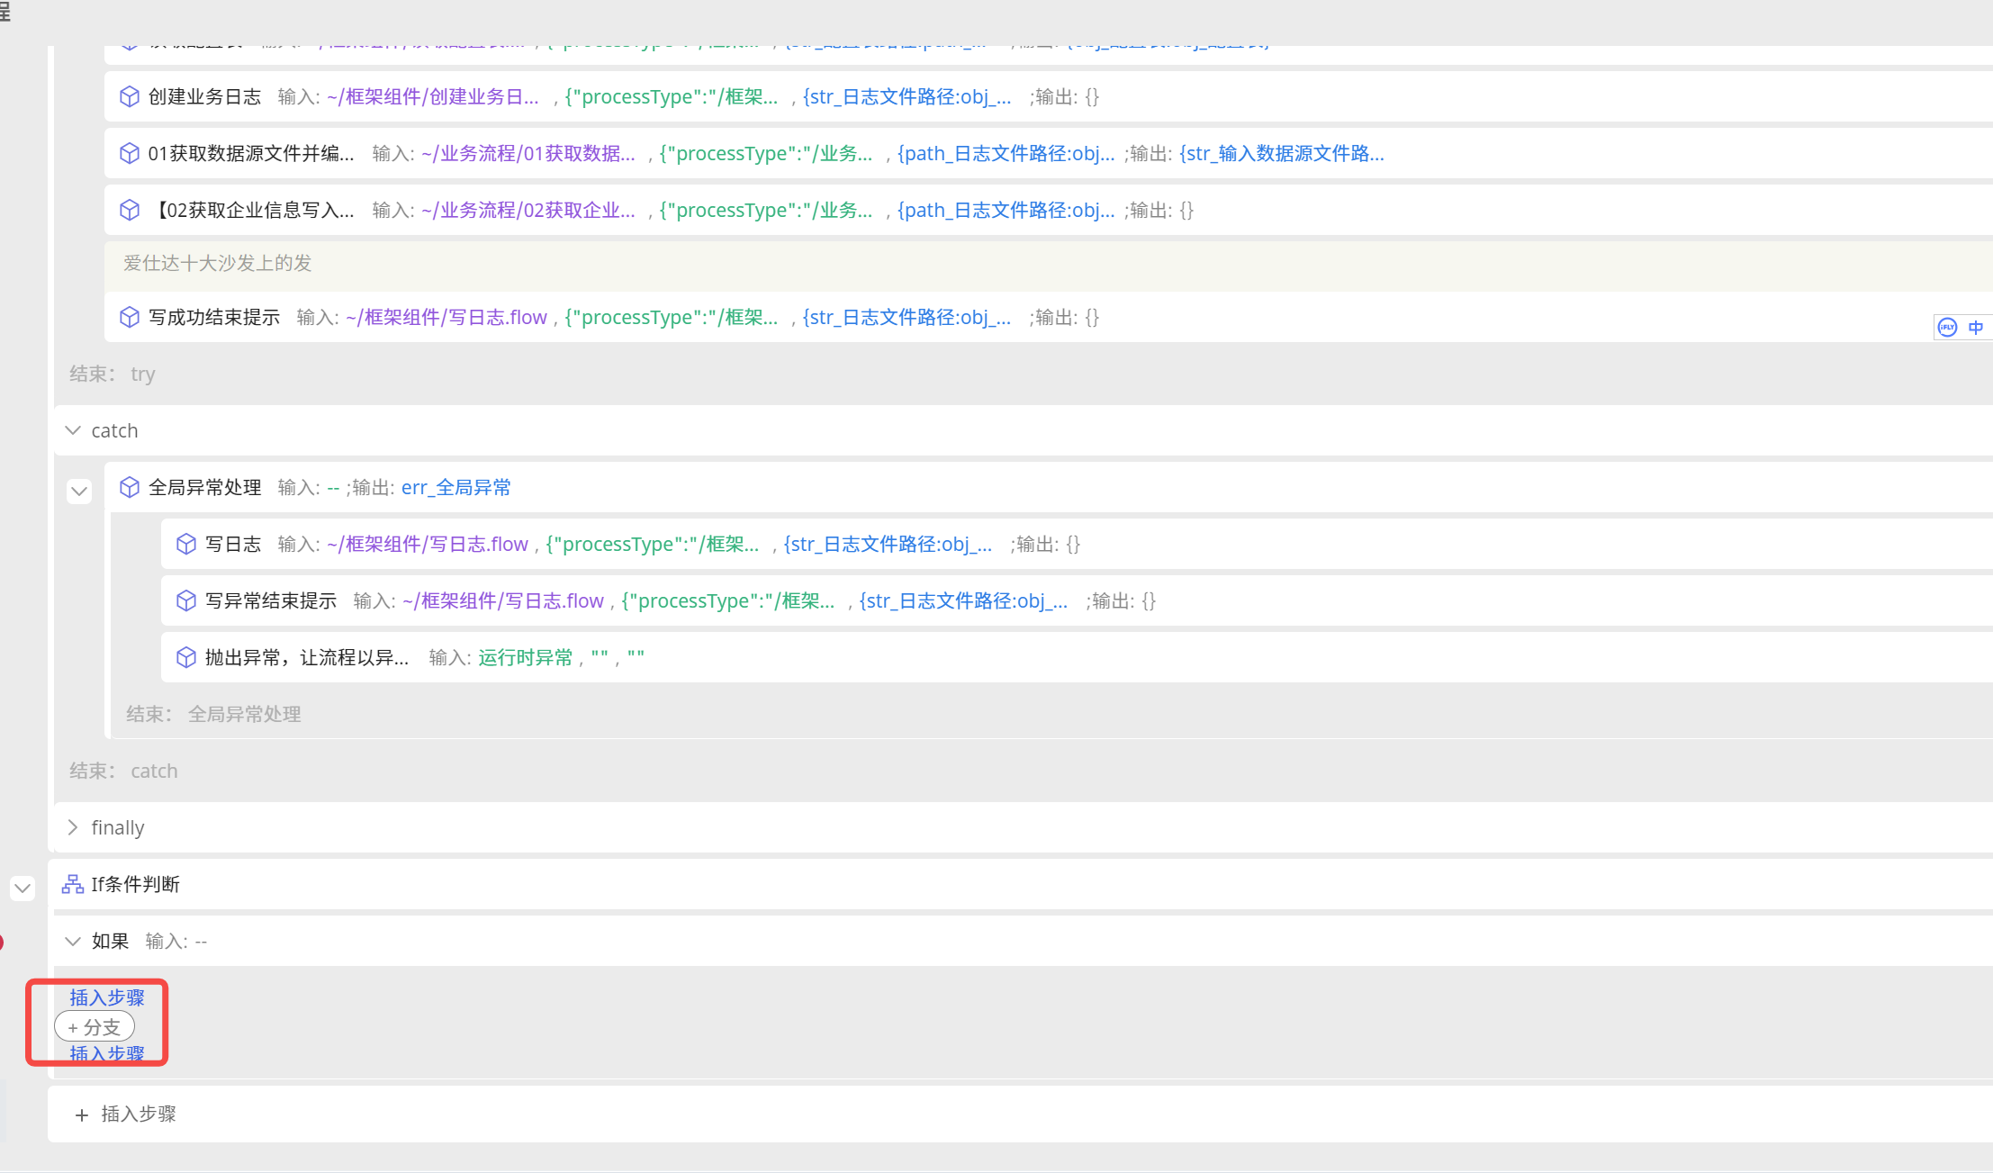Click cube icon of 【02获取企业信息 step

click(130, 210)
